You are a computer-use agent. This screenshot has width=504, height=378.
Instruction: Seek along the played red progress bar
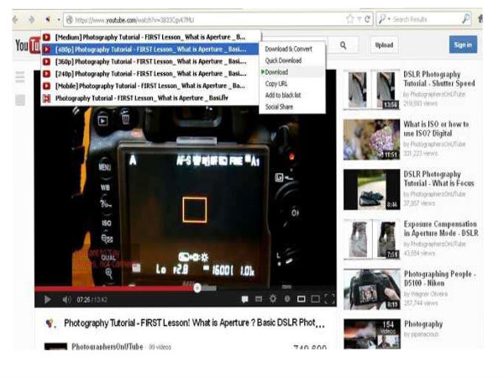pyautogui.click(x=114, y=289)
